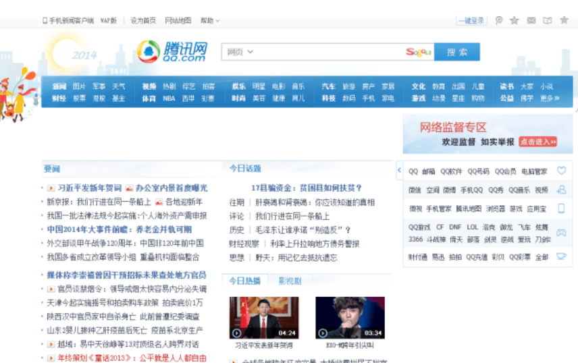
Task: Click the heart icon in QQ services panel
Action: pos(561,171)
